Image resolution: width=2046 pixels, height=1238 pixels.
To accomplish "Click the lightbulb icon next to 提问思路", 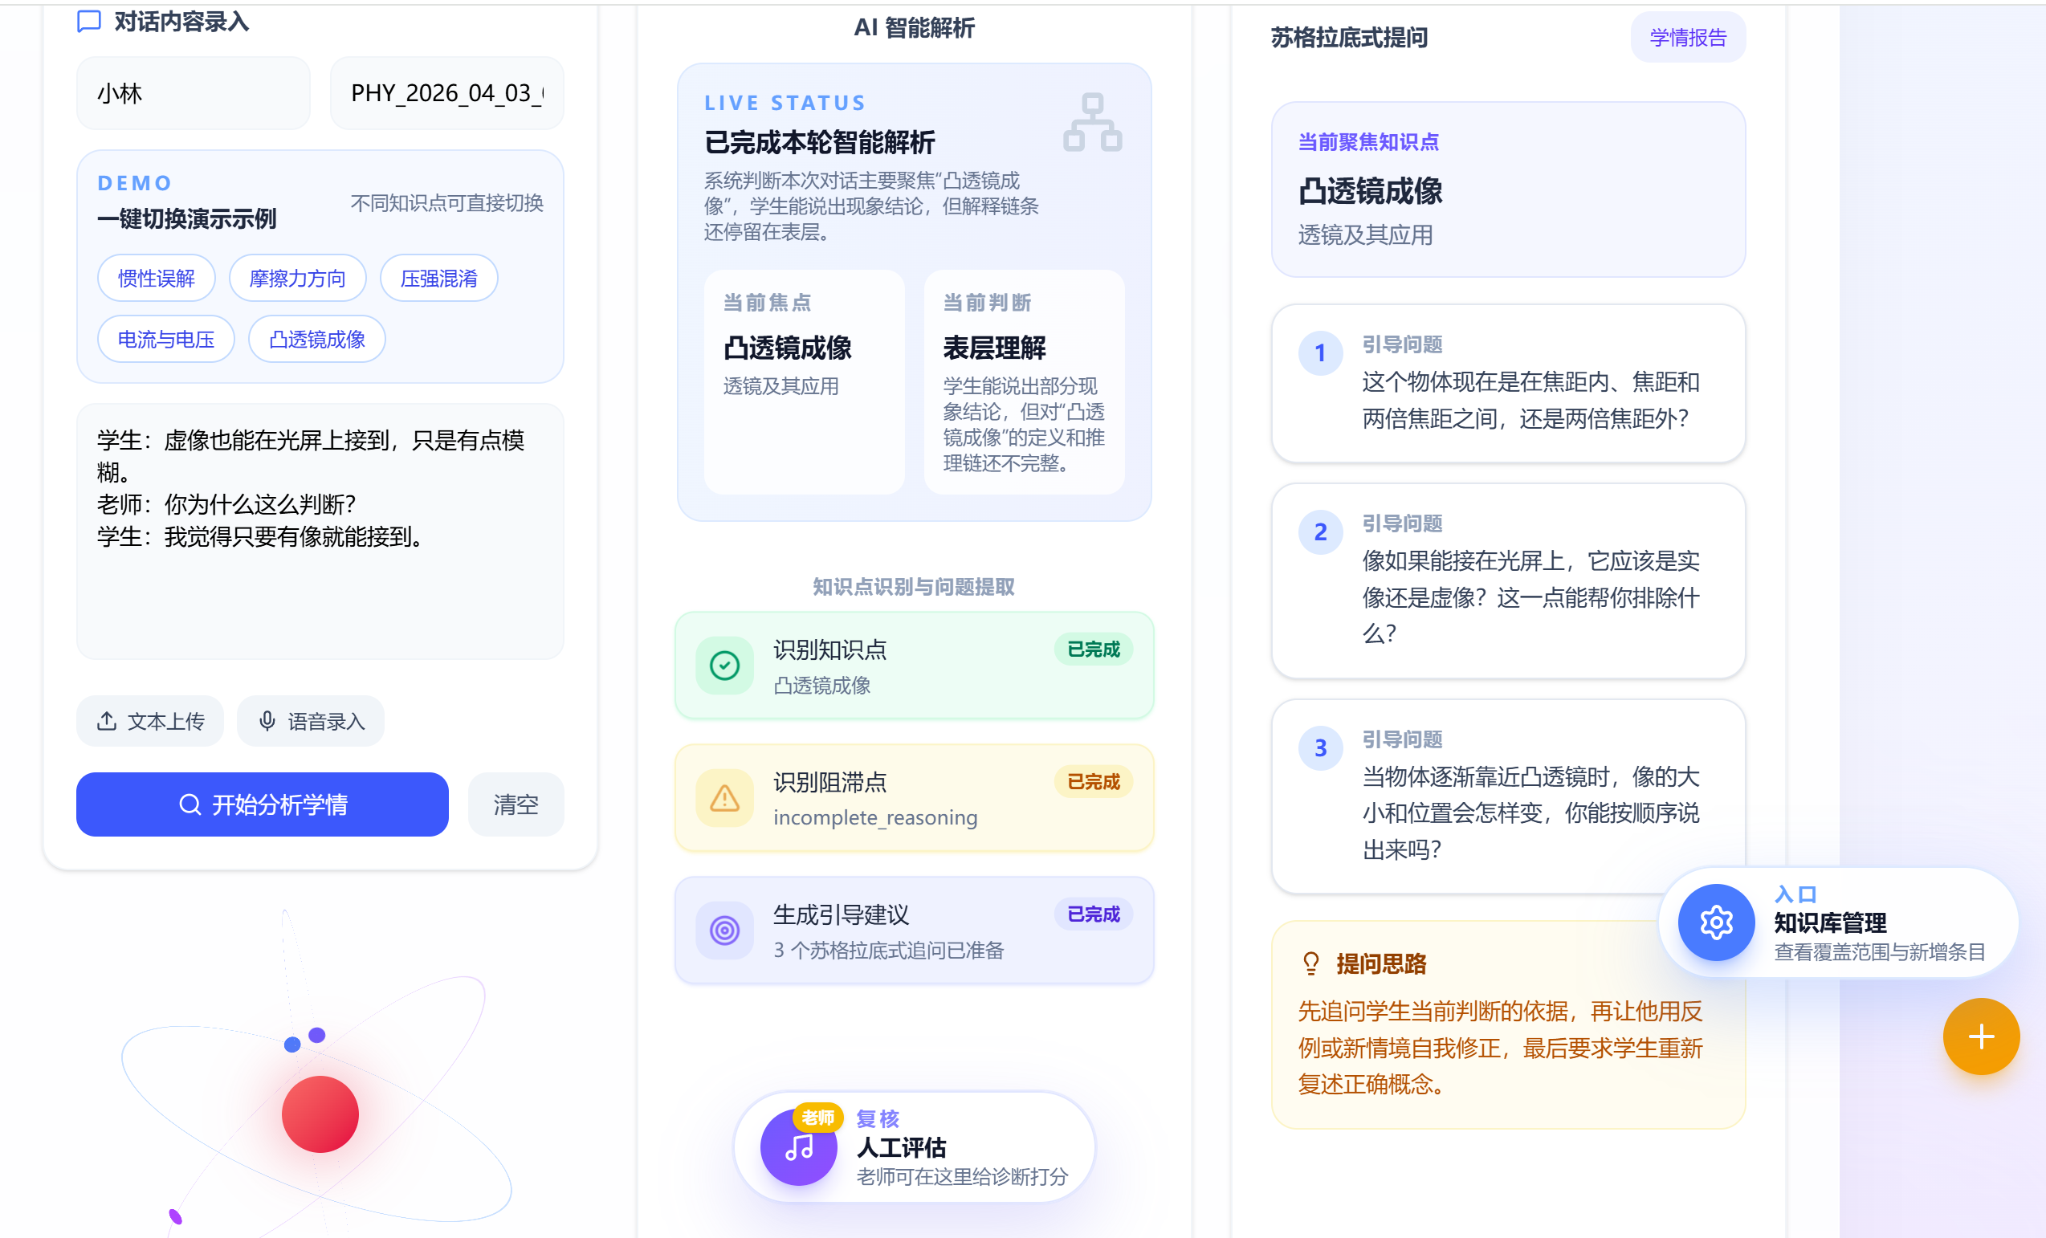I will 1311,963.
